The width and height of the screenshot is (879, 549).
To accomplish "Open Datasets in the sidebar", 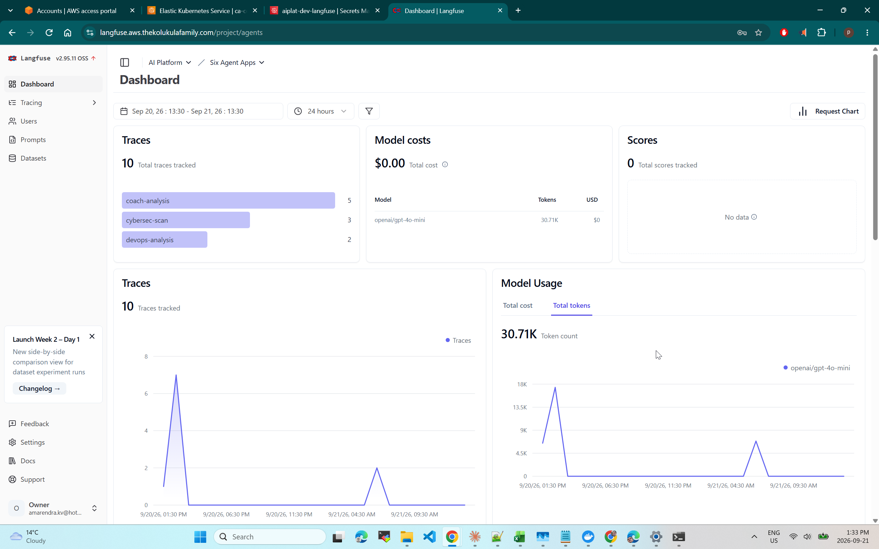I will [x=54, y=158].
